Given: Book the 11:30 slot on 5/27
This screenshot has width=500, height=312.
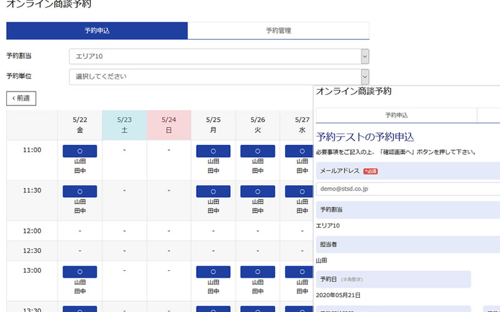Looking at the screenshot, I should (299, 192).
